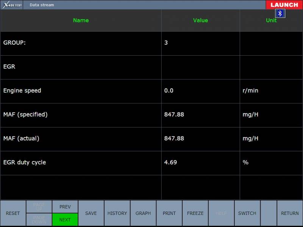Click the Value column header
The height and width of the screenshot is (227, 303).
tap(200, 20)
